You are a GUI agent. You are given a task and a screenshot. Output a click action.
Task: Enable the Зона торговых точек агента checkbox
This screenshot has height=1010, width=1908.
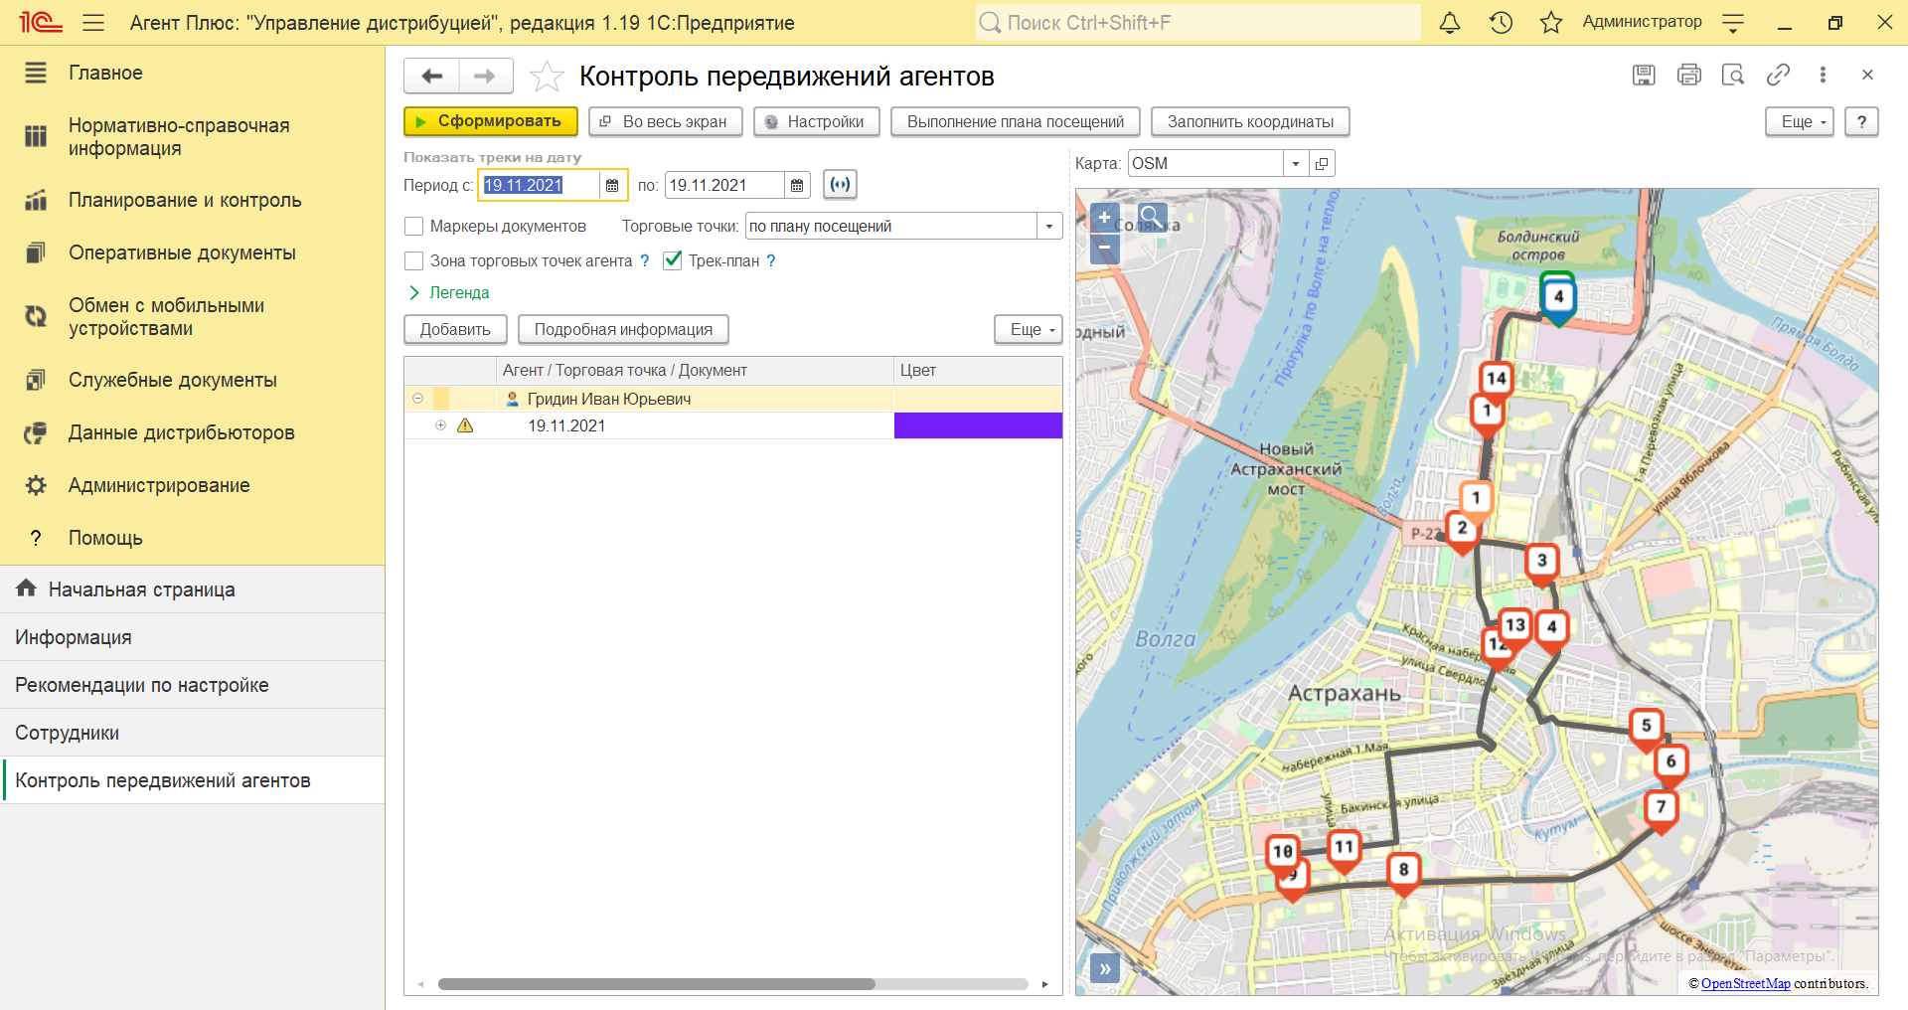point(414,261)
